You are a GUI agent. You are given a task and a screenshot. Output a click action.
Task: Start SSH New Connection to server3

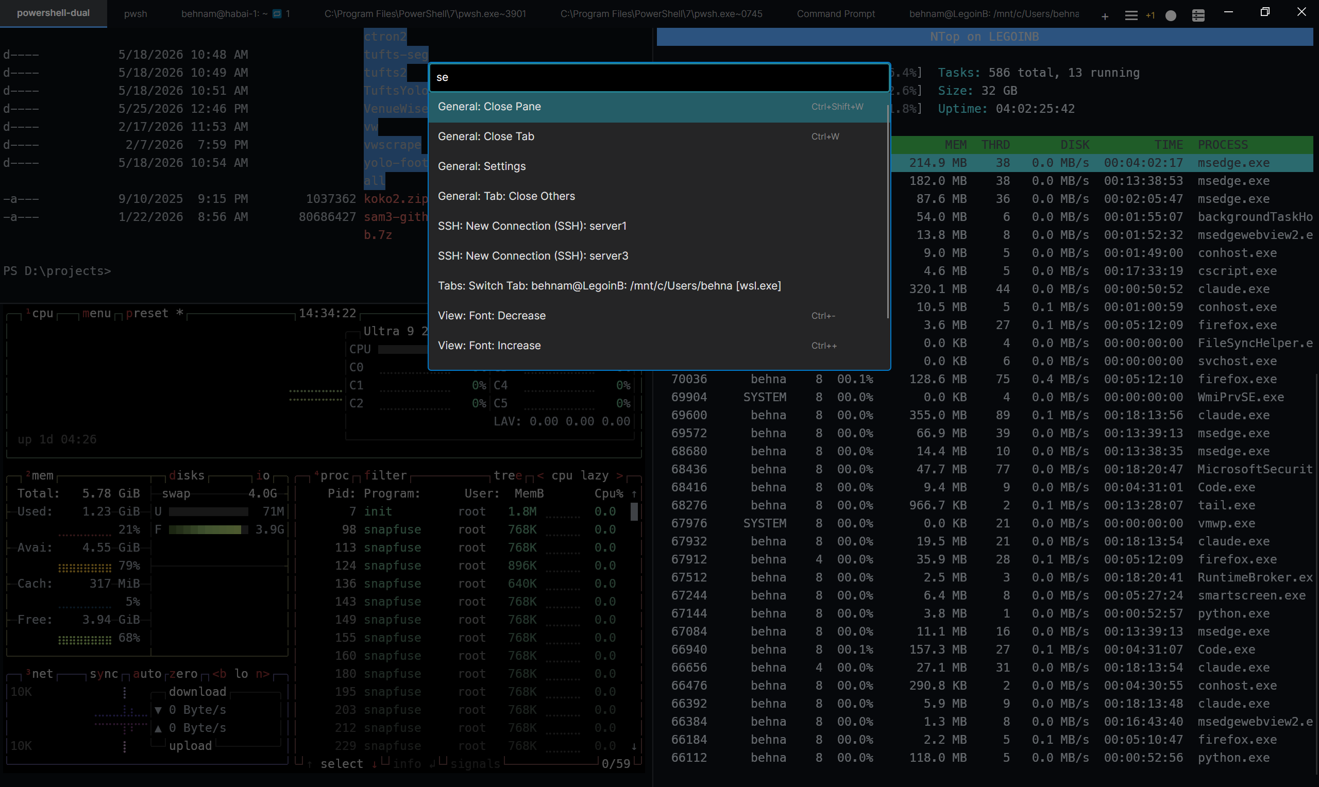coord(657,255)
